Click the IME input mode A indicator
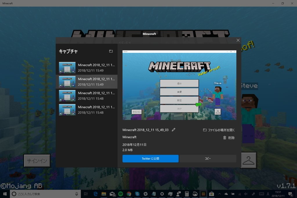The height and width of the screenshot is (198, 297). pyautogui.click(x=268, y=194)
